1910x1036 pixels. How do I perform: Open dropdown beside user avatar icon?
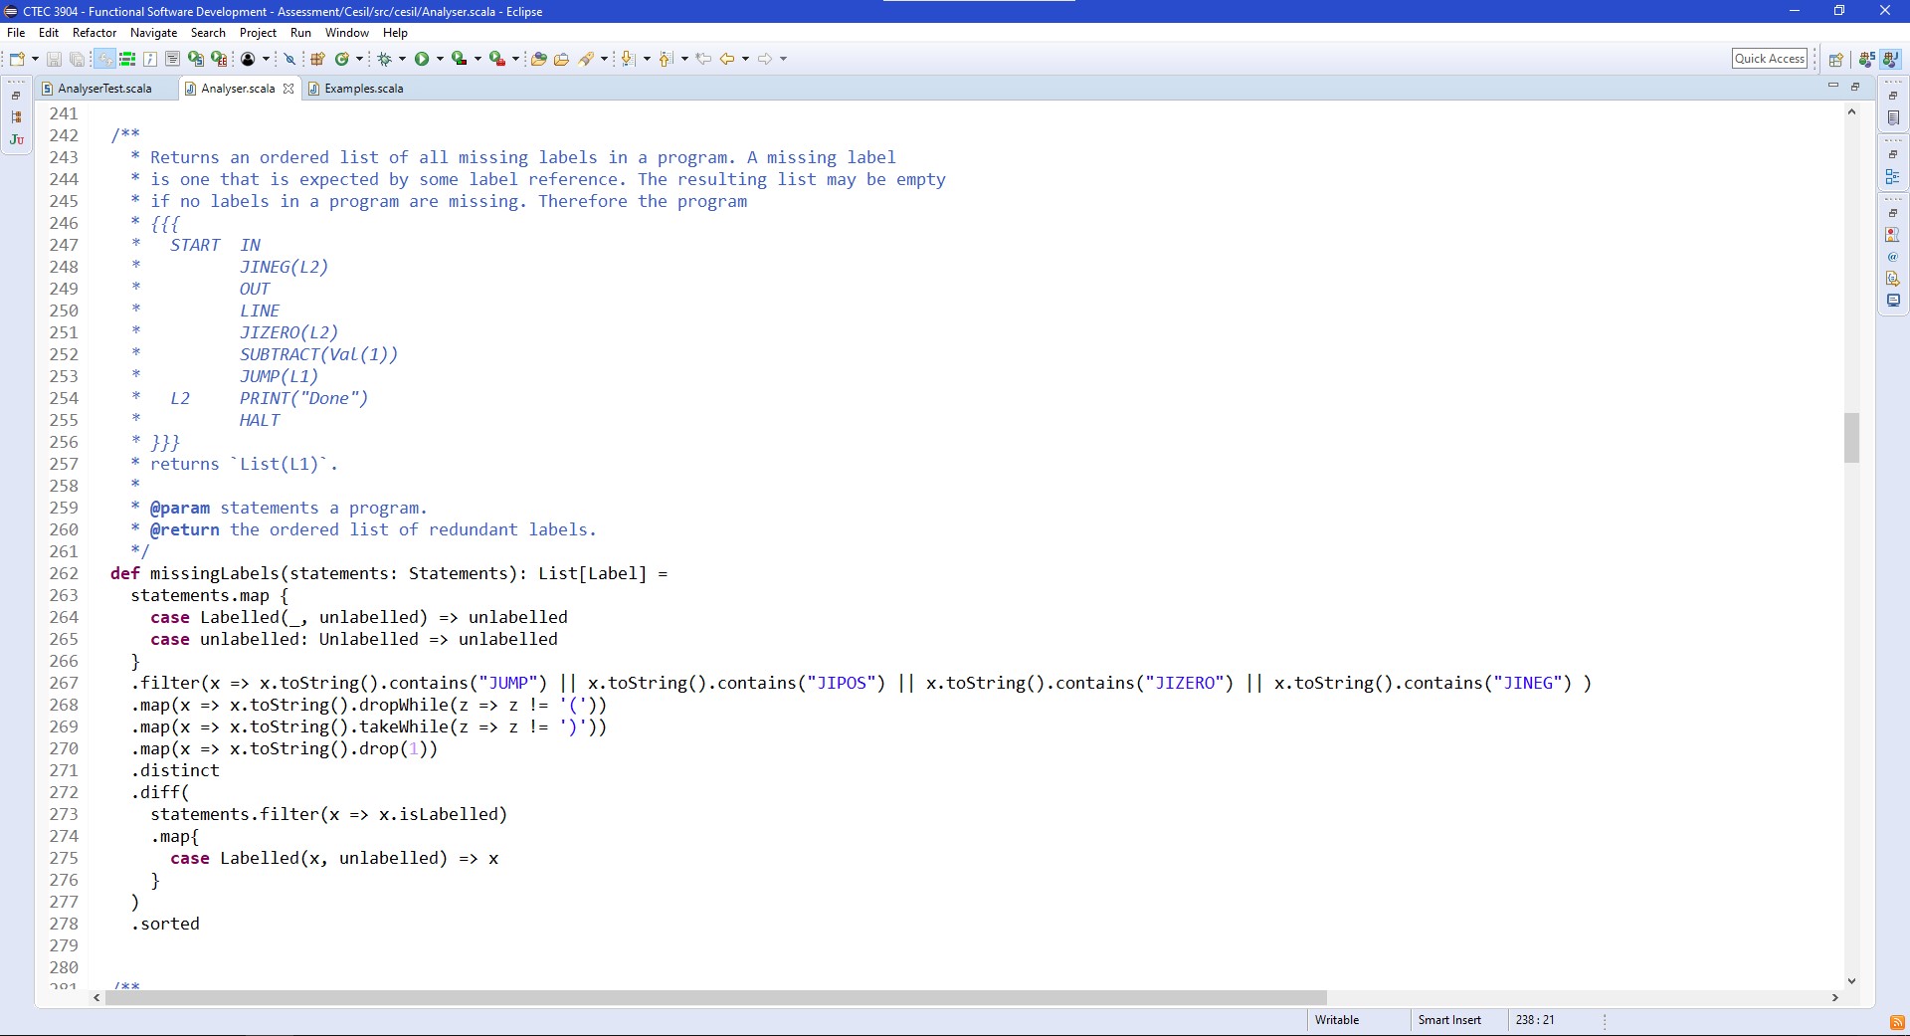point(266,59)
